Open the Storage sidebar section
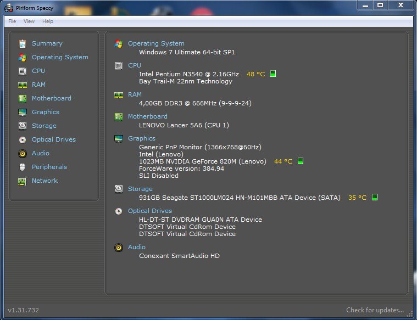Viewport: 417px width, 320px height. pos(44,126)
